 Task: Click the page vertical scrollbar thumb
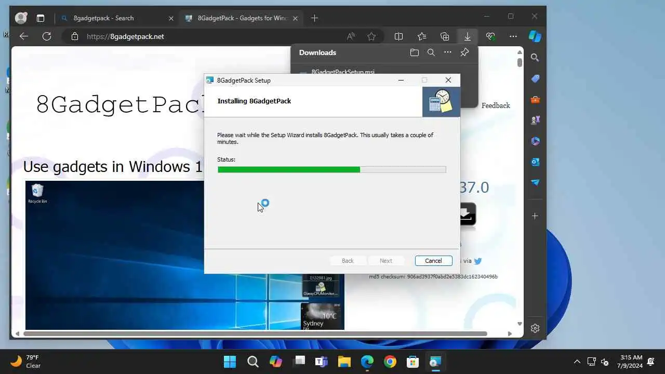click(520, 62)
